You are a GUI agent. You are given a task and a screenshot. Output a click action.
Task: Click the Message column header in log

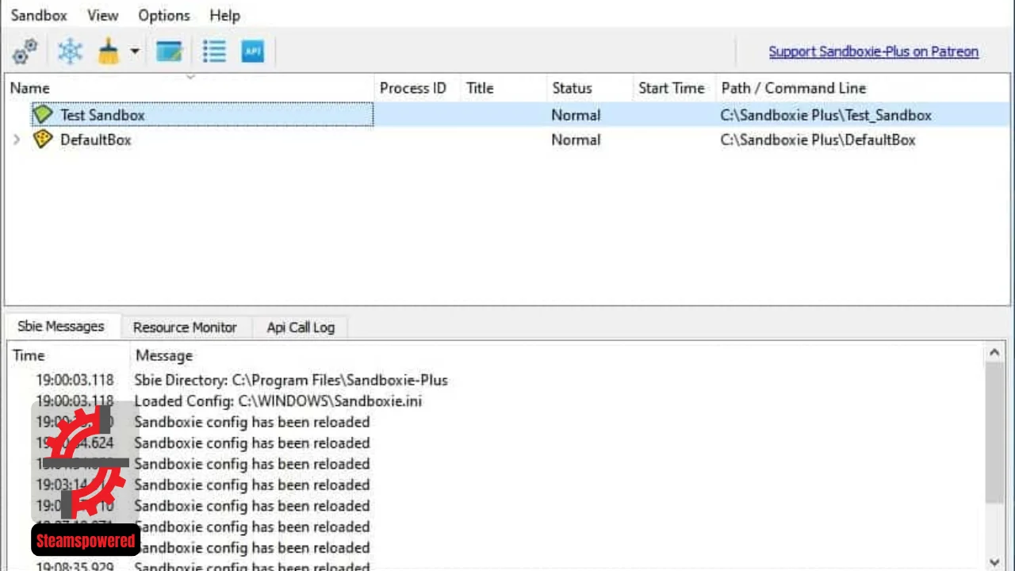[557, 355]
